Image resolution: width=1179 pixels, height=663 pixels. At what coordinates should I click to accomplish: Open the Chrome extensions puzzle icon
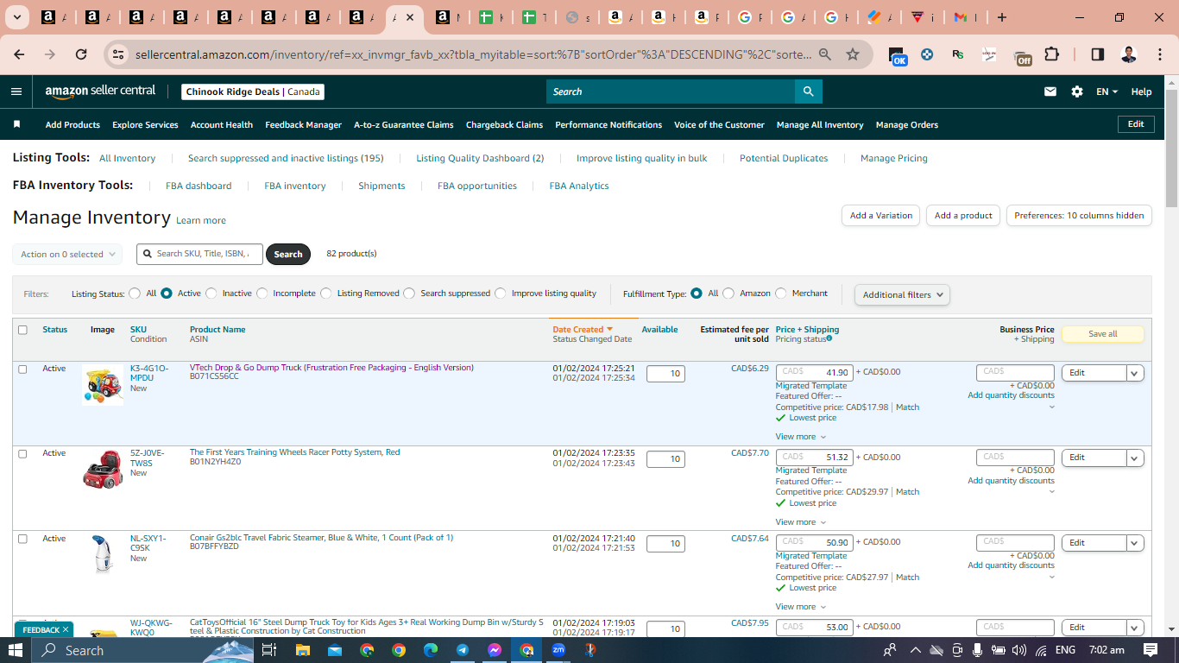(1051, 54)
